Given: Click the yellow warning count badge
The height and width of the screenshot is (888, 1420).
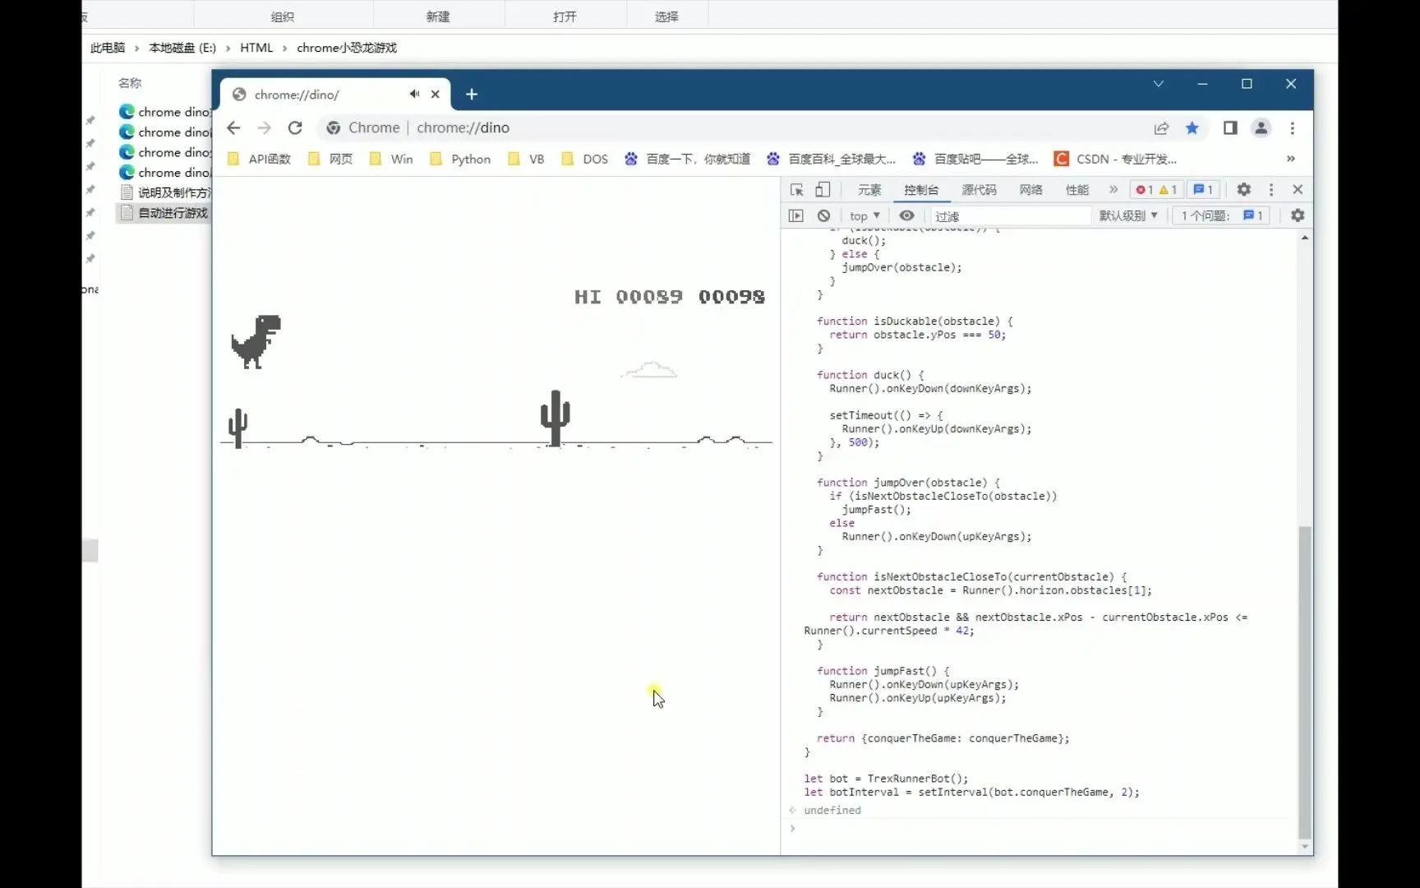Looking at the screenshot, I should pyautogui.click(x=1168, y=190).
